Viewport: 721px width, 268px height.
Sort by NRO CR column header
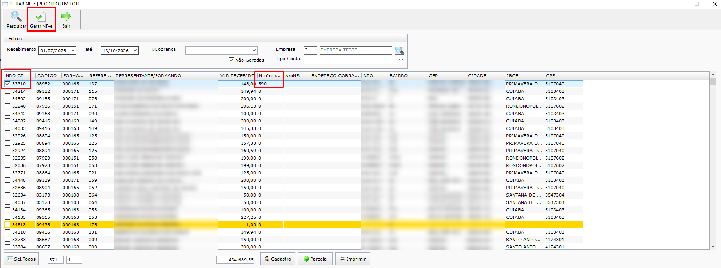tap(20, 76)
